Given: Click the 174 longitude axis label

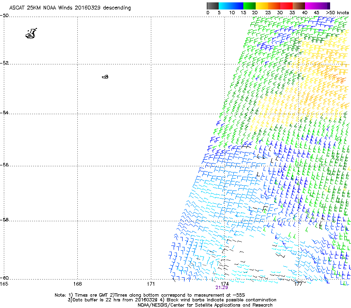Looking at the screenshot, I should pyautogui.click(x=224, y=284).
